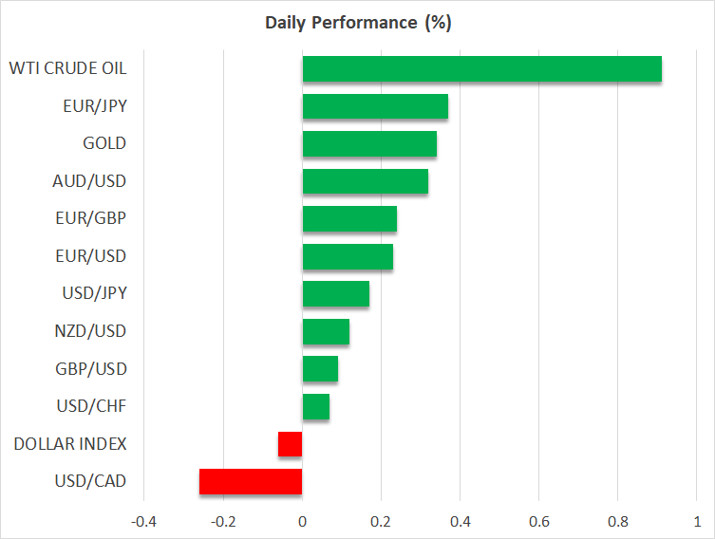
Task: Select the GBP/USD bar
Action: [x=320, y=369]
